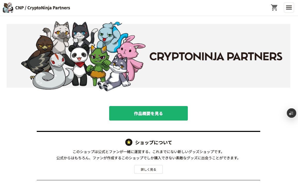Click the floating round list icon
298x187 pixels.
pos(291,113)
